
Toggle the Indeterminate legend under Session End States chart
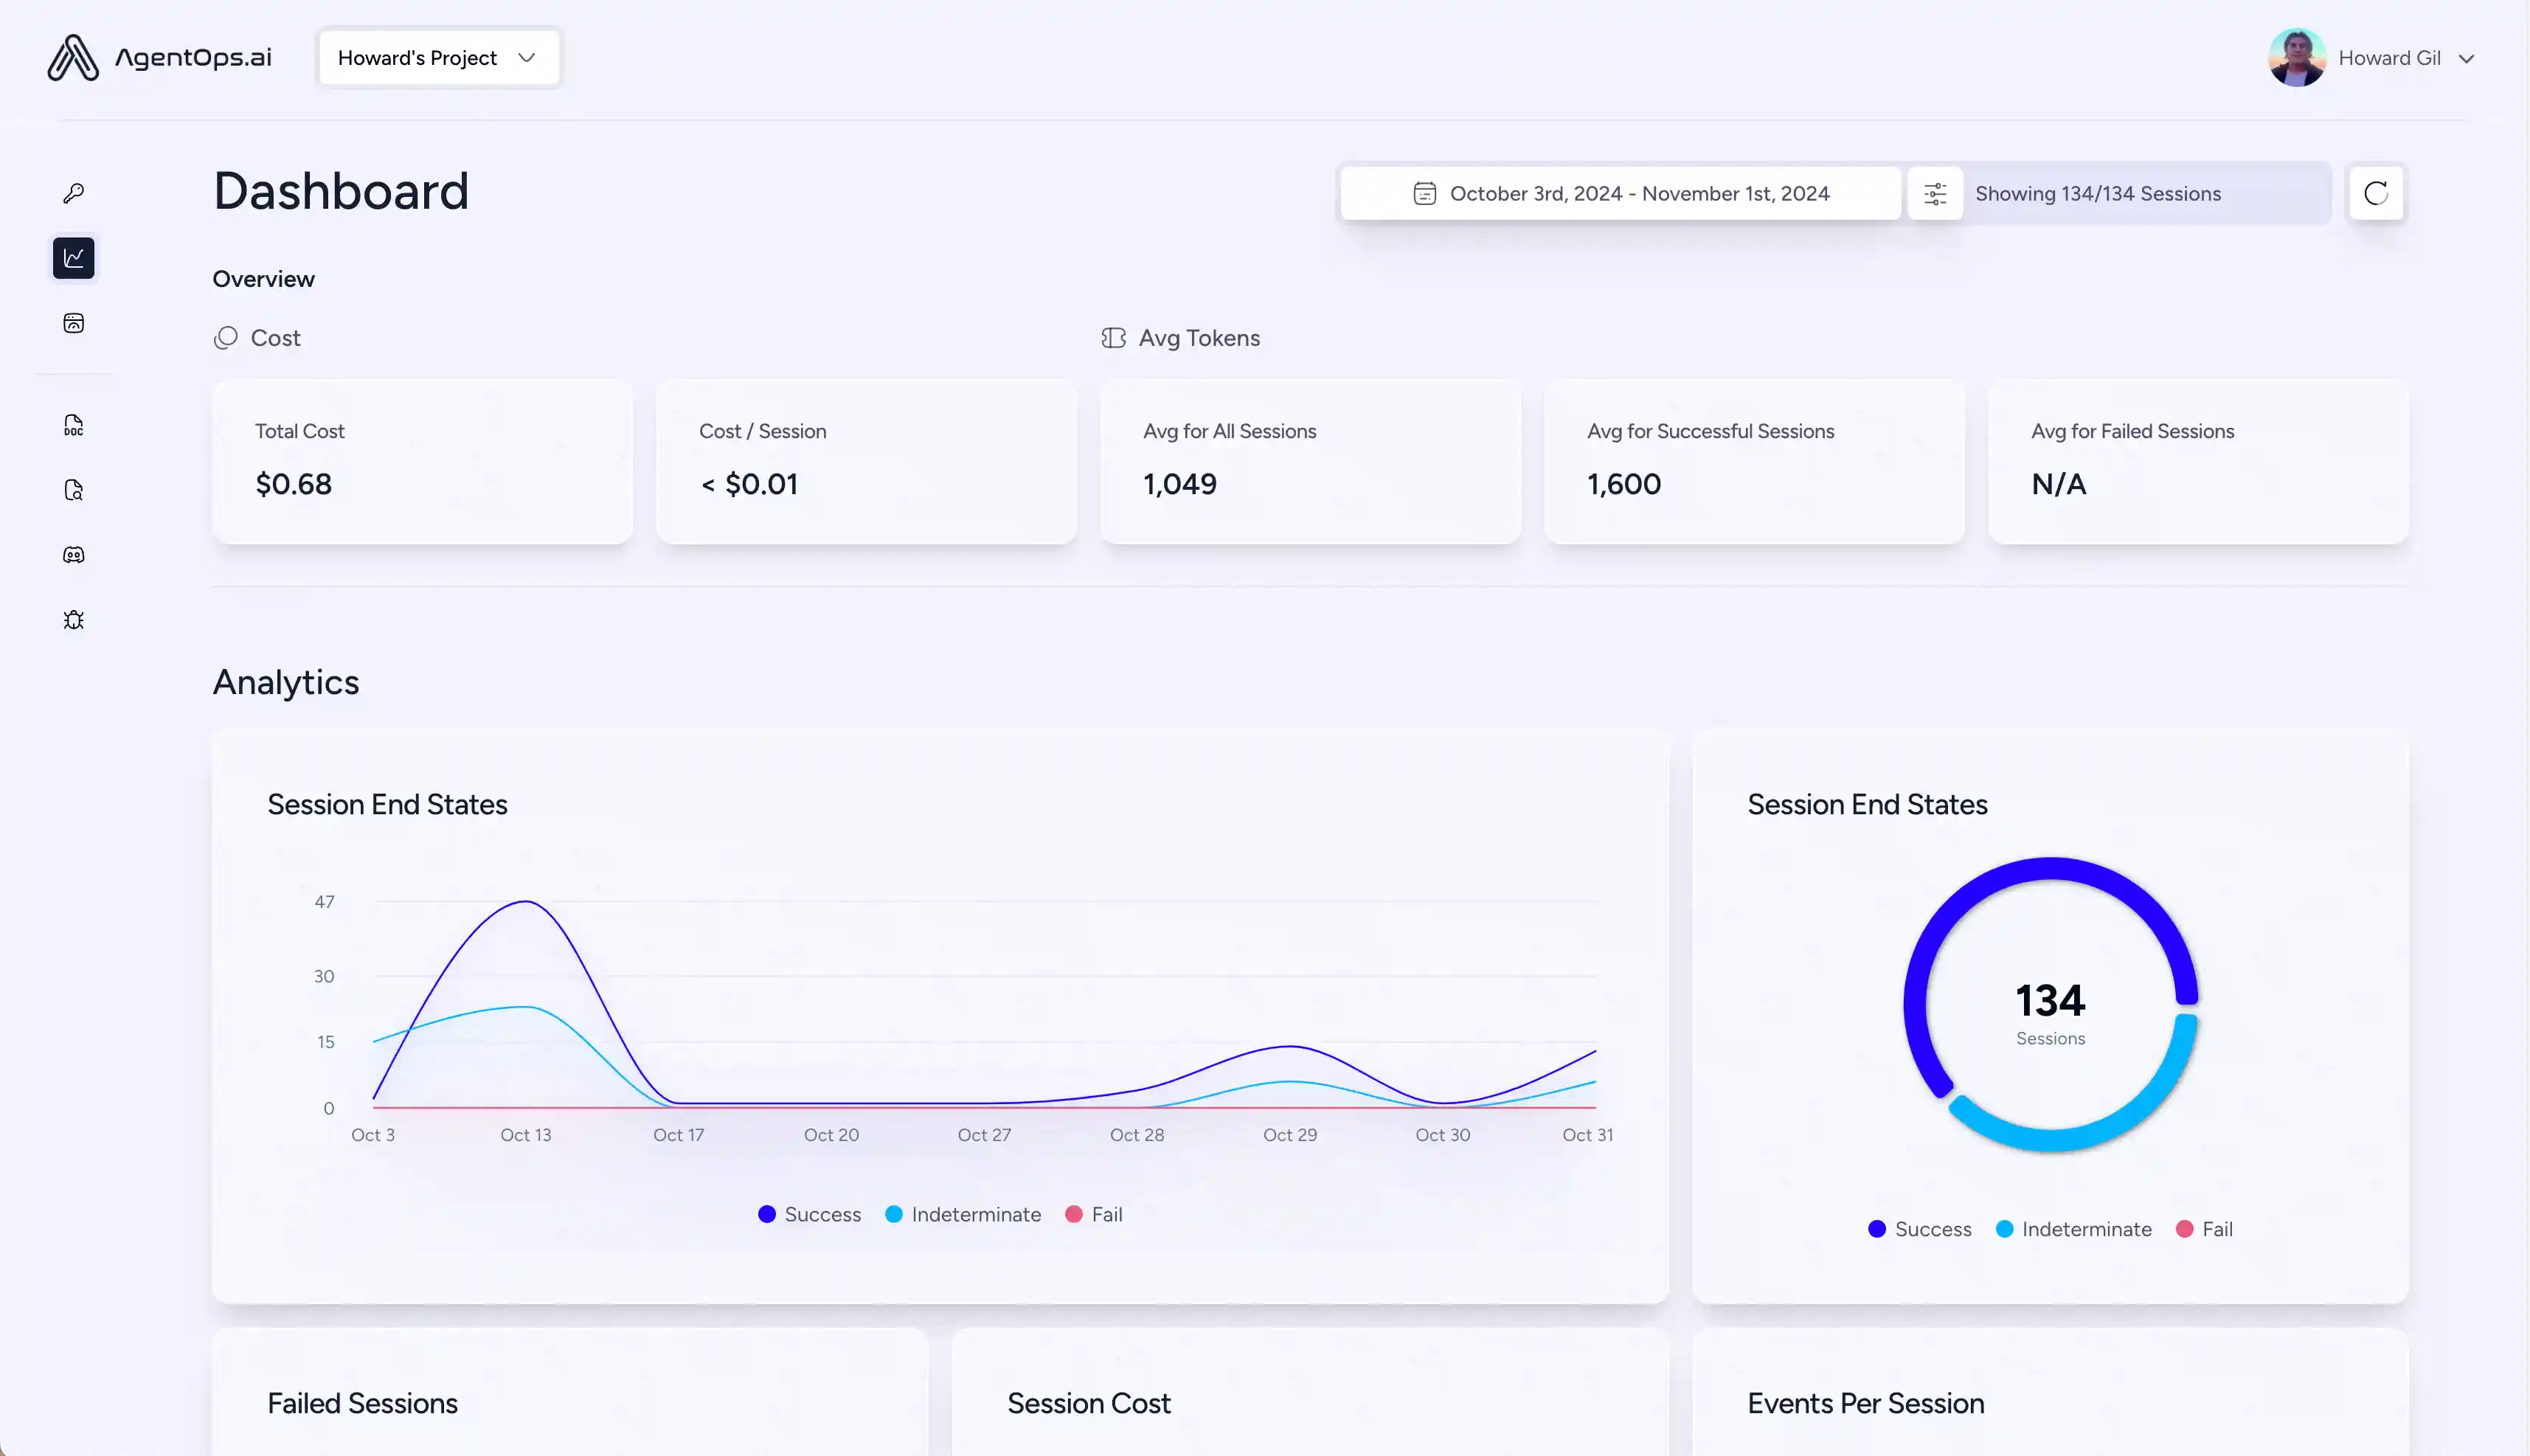962,1213
